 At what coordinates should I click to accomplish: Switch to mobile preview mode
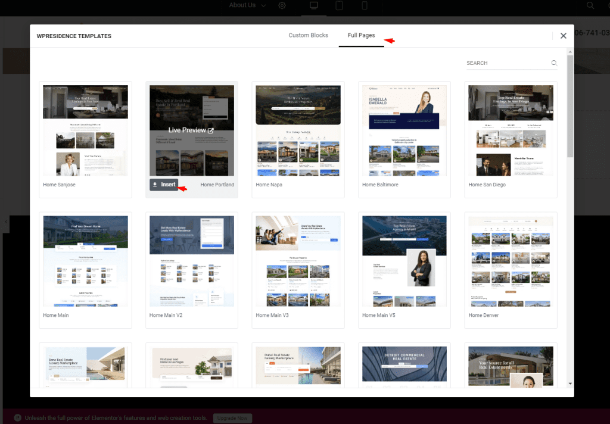click(365, 6)
